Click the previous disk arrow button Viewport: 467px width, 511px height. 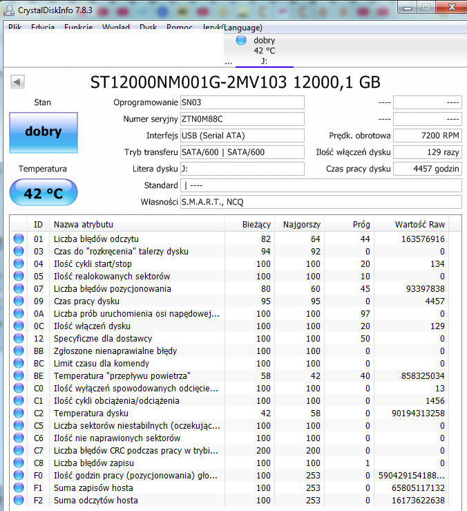click(17, 82)
